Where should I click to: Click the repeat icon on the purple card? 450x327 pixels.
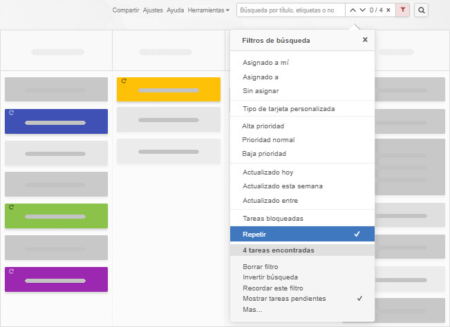point(11,271)
